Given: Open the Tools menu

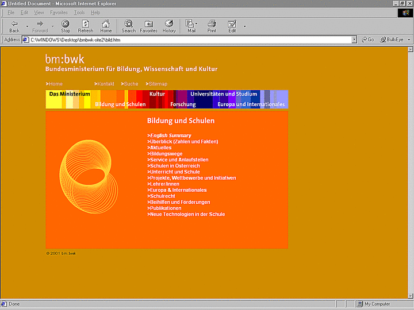Looking at the screenshot, I should [x=79, y=13].
